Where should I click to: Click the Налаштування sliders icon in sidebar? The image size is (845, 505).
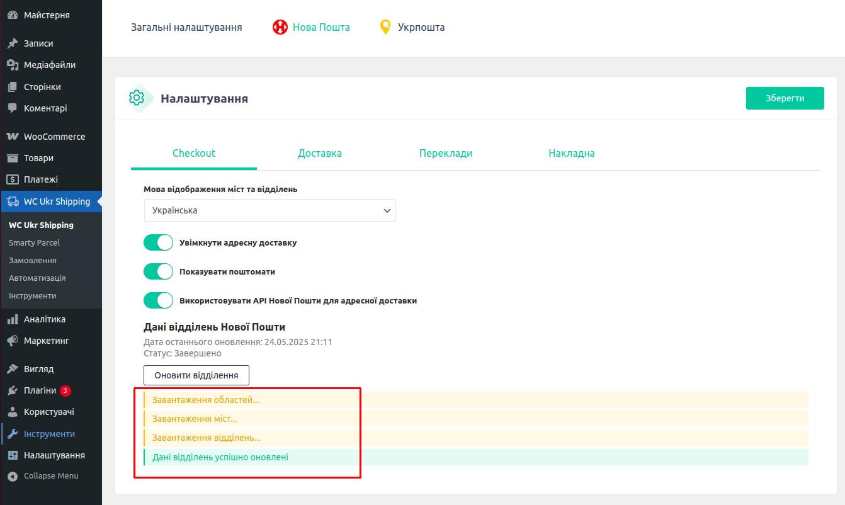point(13,455)
